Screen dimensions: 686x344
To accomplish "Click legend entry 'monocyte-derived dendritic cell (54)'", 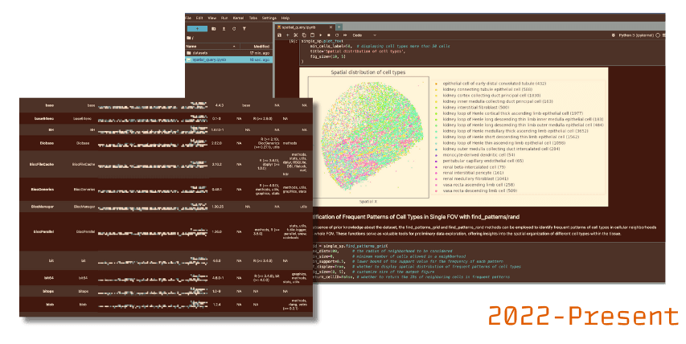I will [x=479, y=155].
